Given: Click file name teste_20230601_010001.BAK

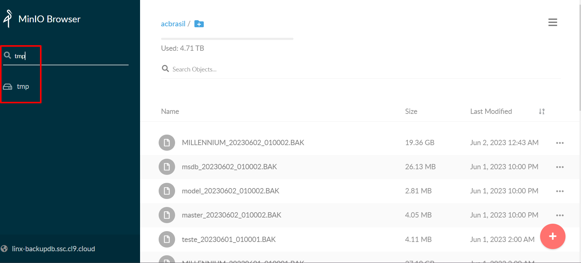Looking at the screenshot, I should point(229,239).
